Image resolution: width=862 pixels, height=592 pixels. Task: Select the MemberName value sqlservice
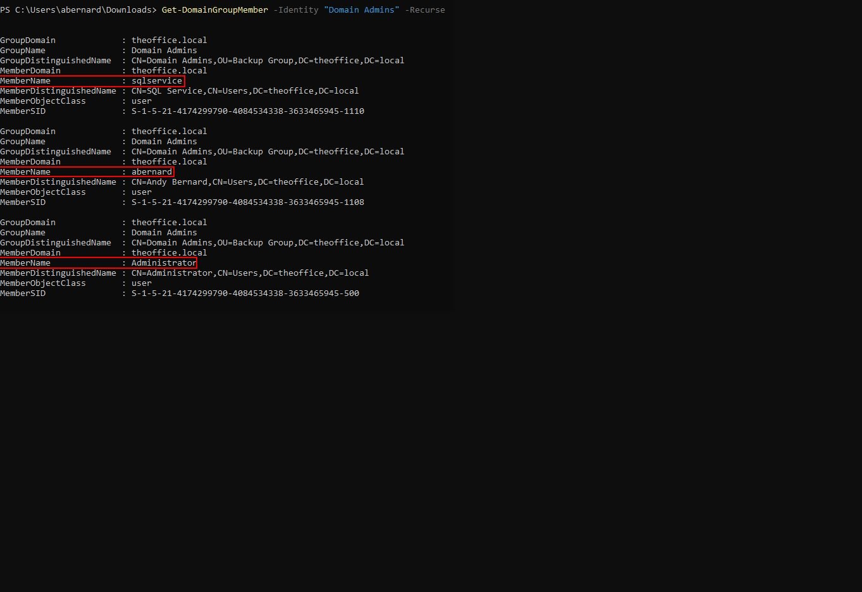click(157, 81)
